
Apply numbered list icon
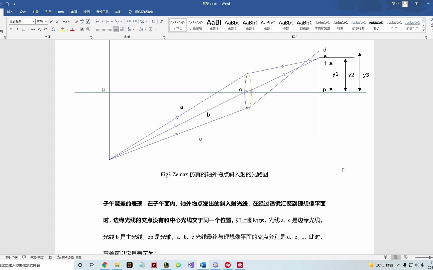pos(107,21)
